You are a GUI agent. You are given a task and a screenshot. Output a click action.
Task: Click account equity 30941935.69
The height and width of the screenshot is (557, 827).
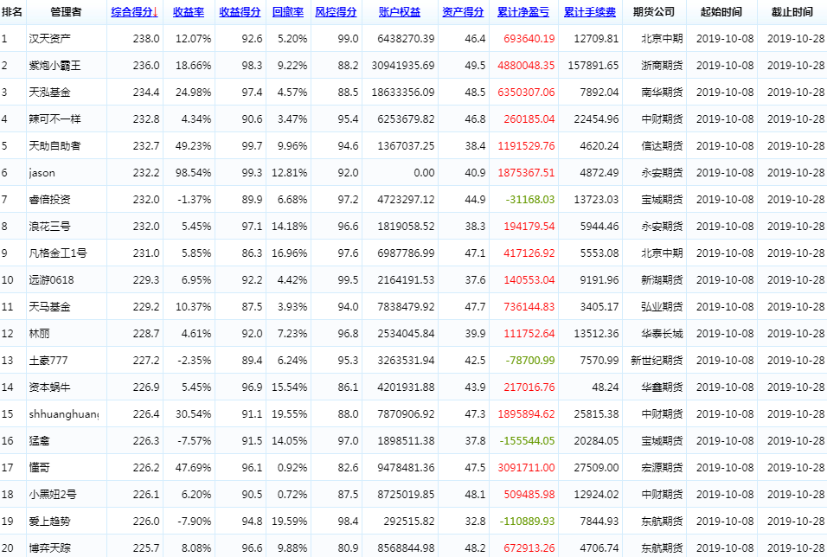(x=403, y=66)
